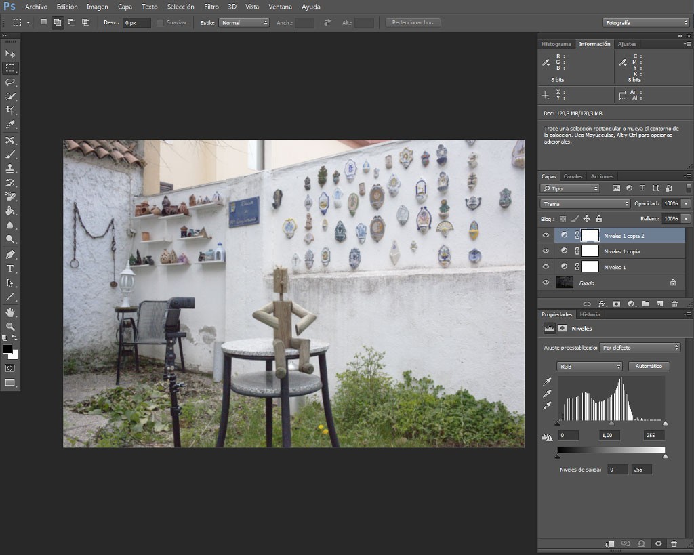Activate the Hand tool

[10, 312]
